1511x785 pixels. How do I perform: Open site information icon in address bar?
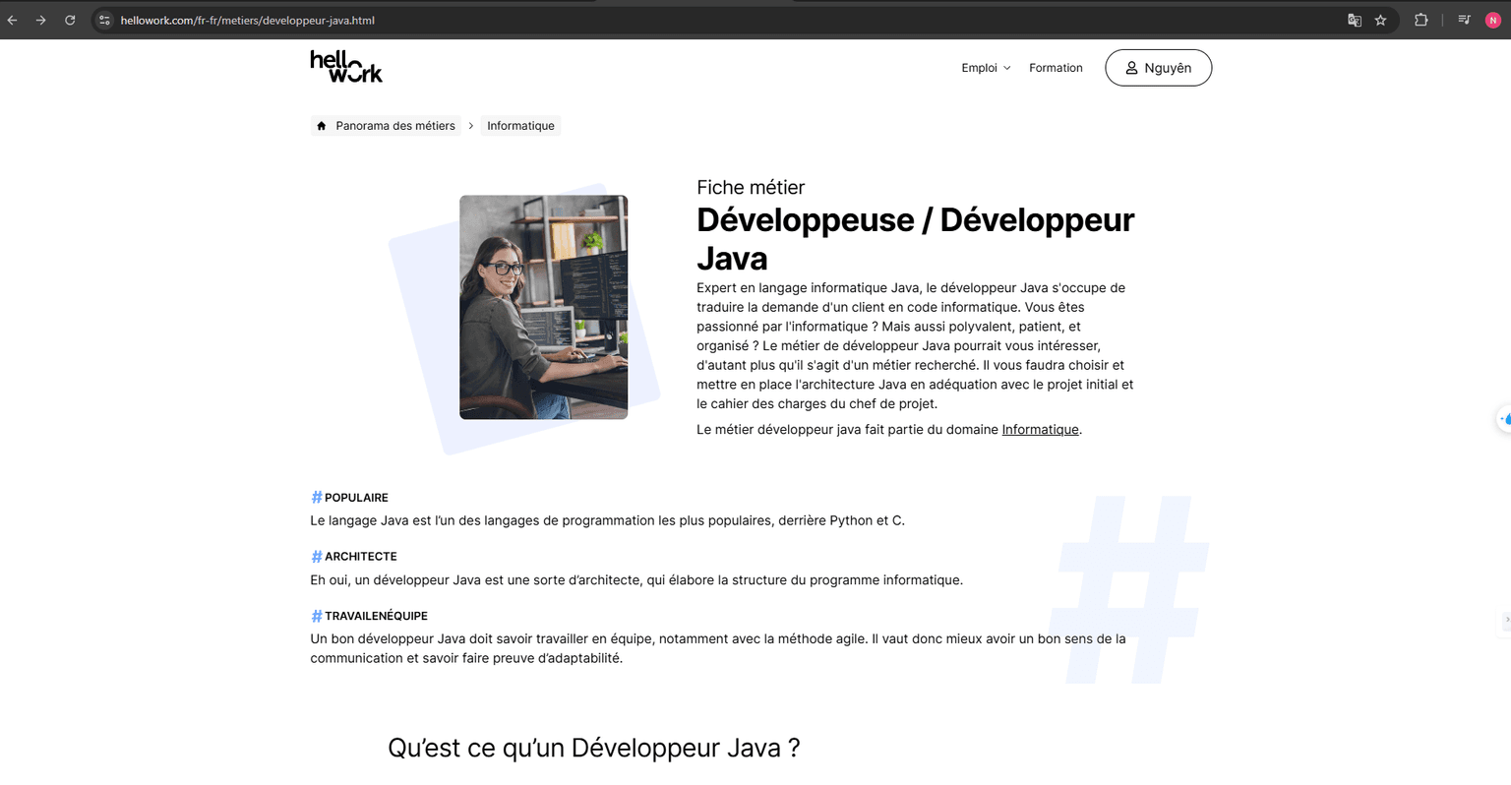tap(104, 20)
